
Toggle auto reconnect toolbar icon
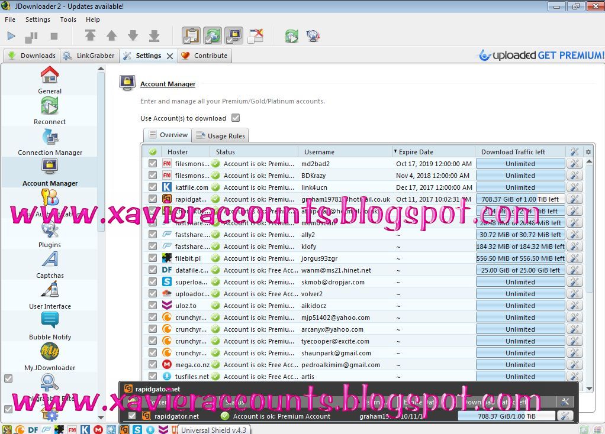pos(213,36)
